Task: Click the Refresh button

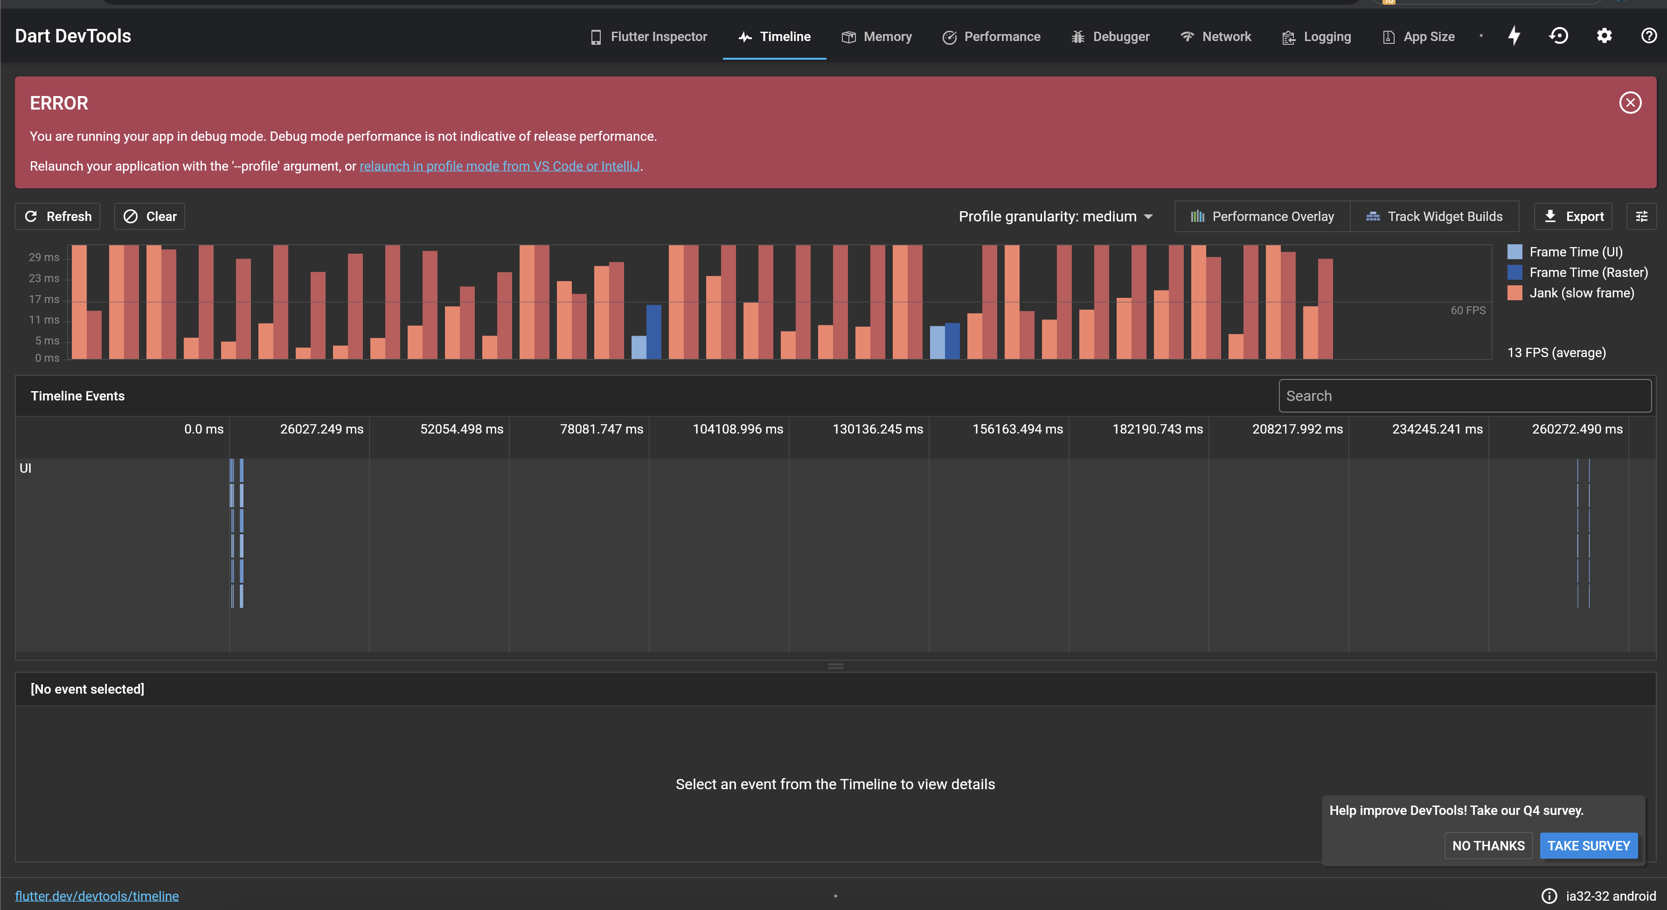Action: 57,216
